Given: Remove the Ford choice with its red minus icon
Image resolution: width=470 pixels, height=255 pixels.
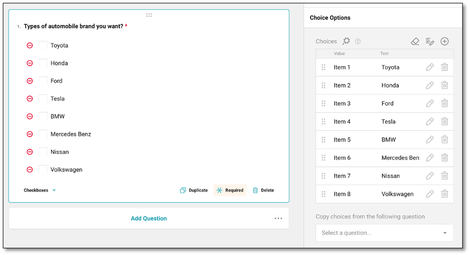Looking at the screenshot, I should pos(30,81).
